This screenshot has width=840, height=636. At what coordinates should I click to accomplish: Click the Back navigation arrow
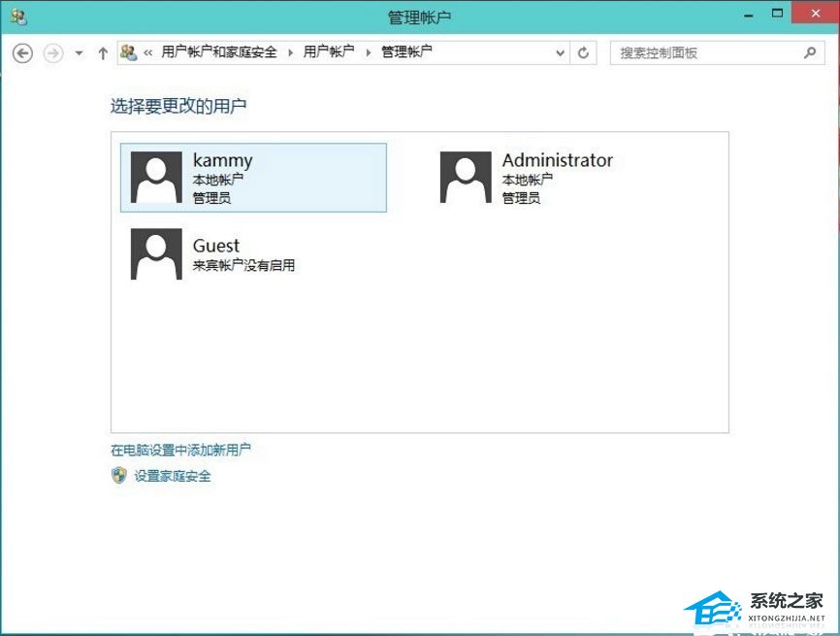pos(22,53)
